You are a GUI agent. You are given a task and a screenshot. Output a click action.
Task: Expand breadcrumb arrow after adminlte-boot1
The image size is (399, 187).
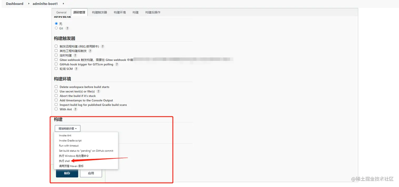[x=64, y=4]
